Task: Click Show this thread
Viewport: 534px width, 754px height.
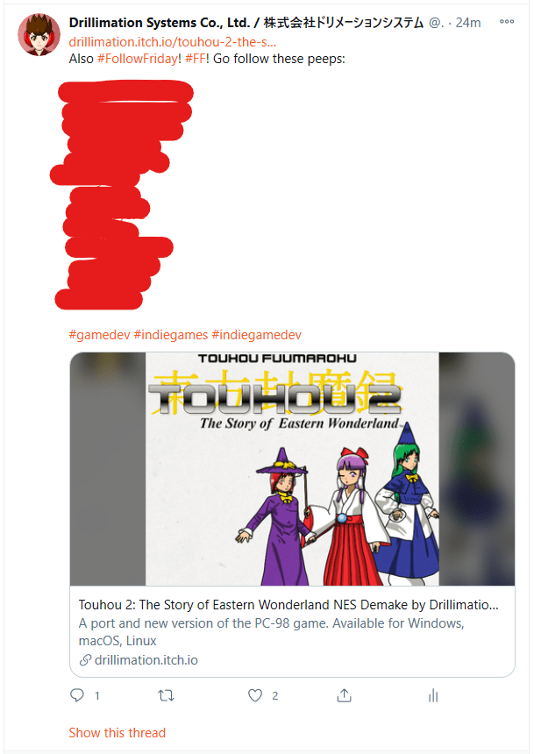Action: 117,732
